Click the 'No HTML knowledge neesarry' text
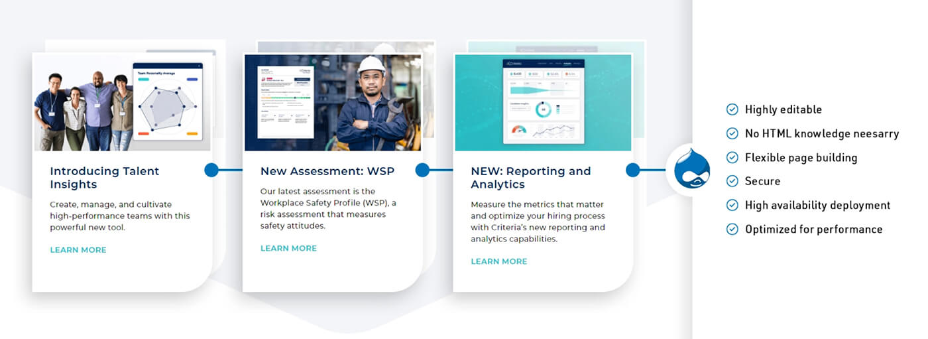The image size is (928, 339). coord(822,133)
